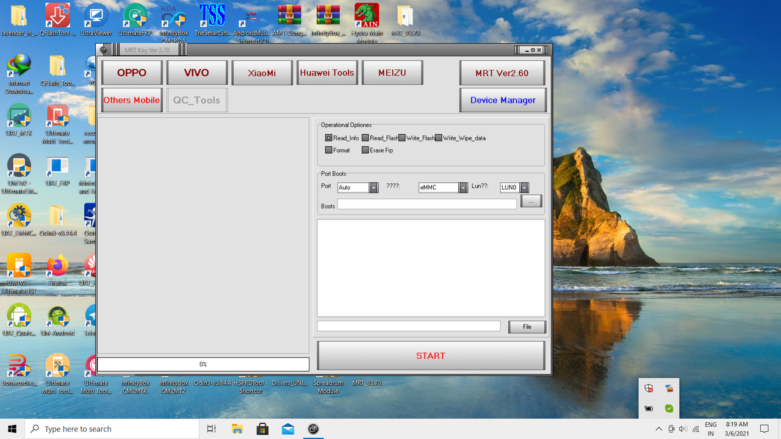Click the clock showing 8:19 AM

click(737, 429)
